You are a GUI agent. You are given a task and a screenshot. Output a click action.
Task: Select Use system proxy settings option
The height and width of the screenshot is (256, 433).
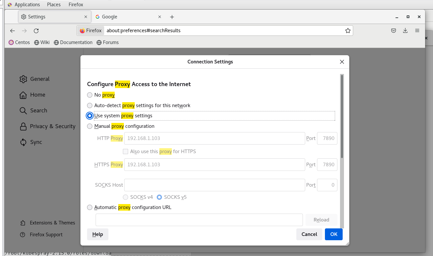[90, 116]
